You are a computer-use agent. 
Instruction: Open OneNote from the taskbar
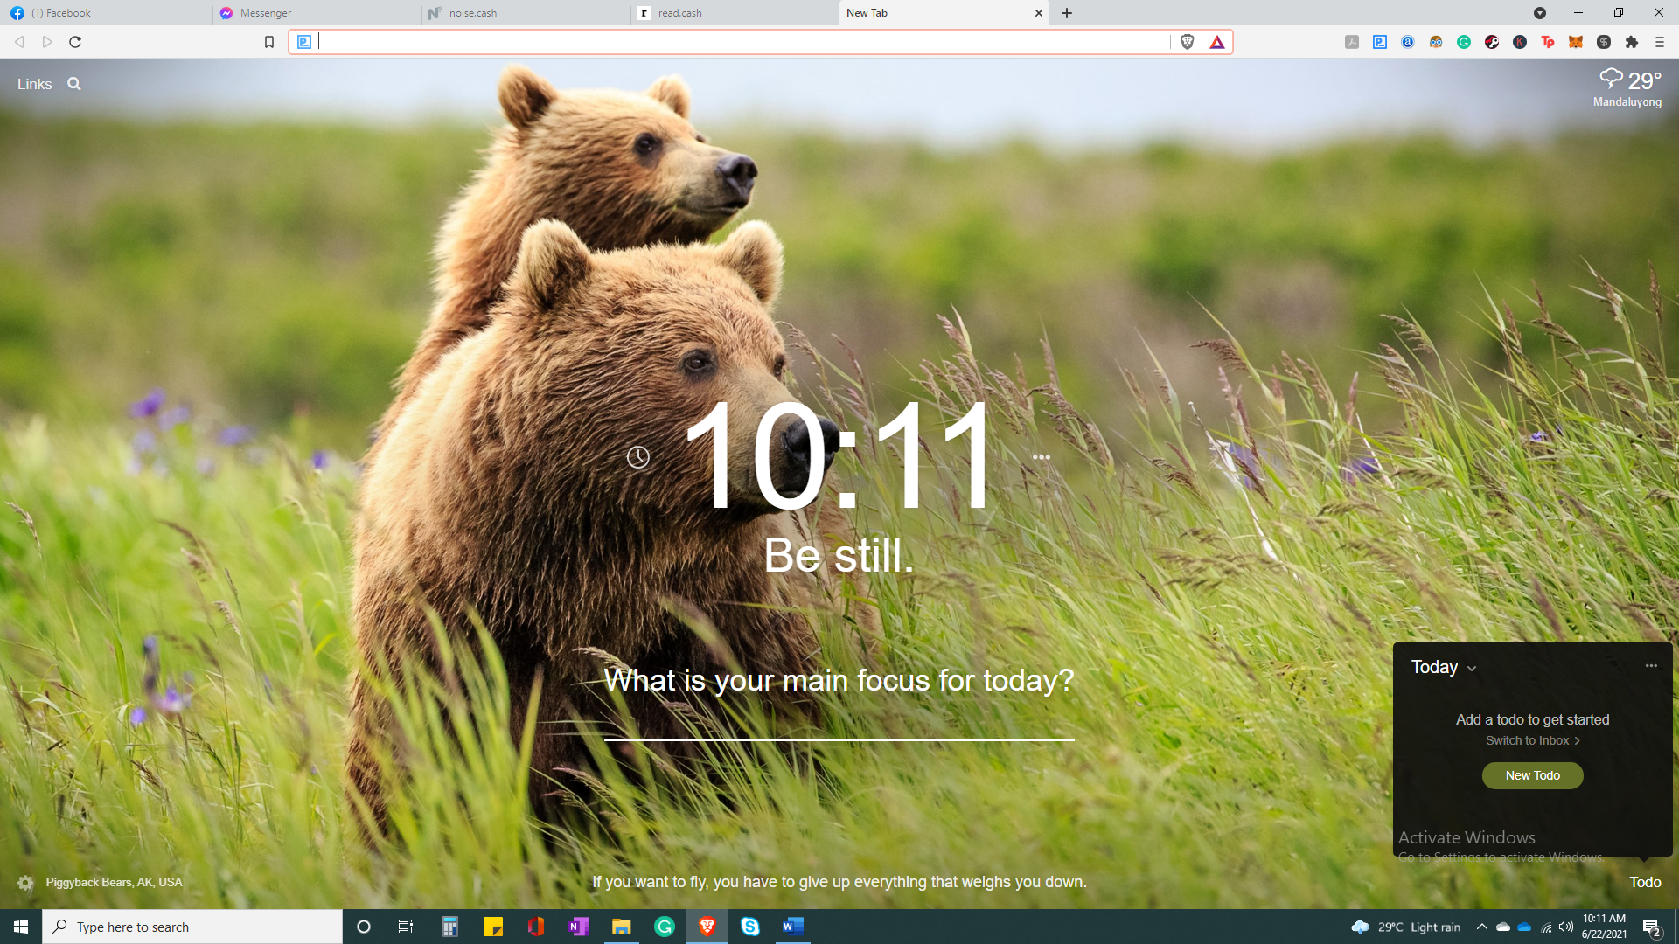pos(579,927)
